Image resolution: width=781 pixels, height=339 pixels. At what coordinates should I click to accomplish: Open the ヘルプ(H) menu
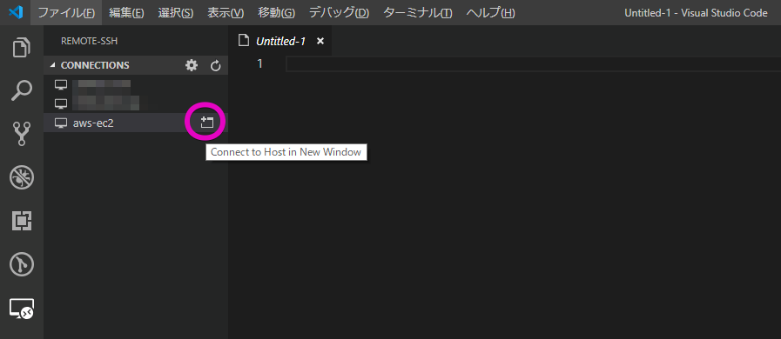click(x=490, y=13)
